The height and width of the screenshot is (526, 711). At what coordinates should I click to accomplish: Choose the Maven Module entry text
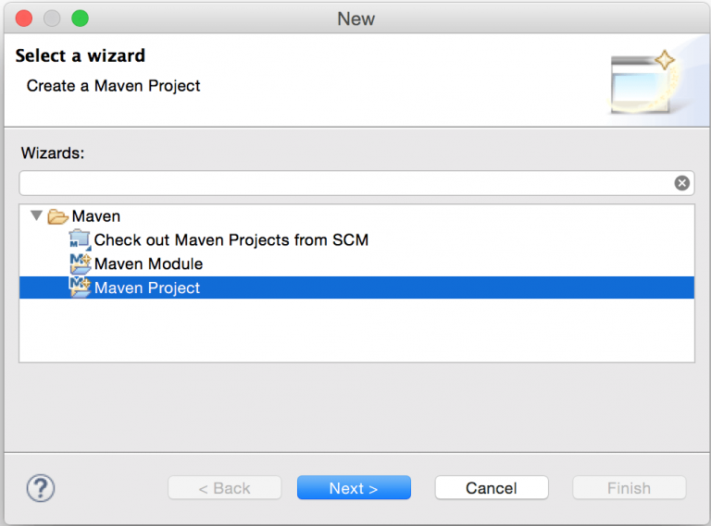click(x=148, y=264)
